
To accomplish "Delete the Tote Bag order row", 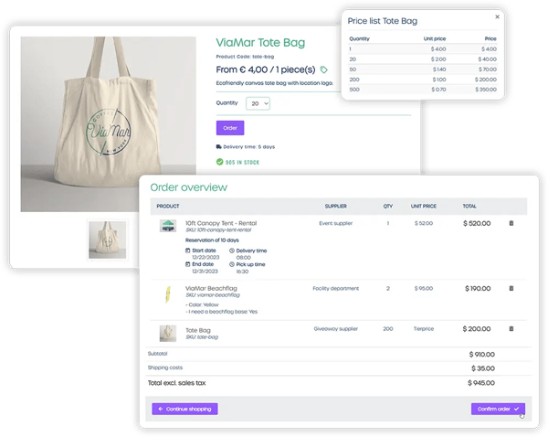I will (x=511, y=328).
